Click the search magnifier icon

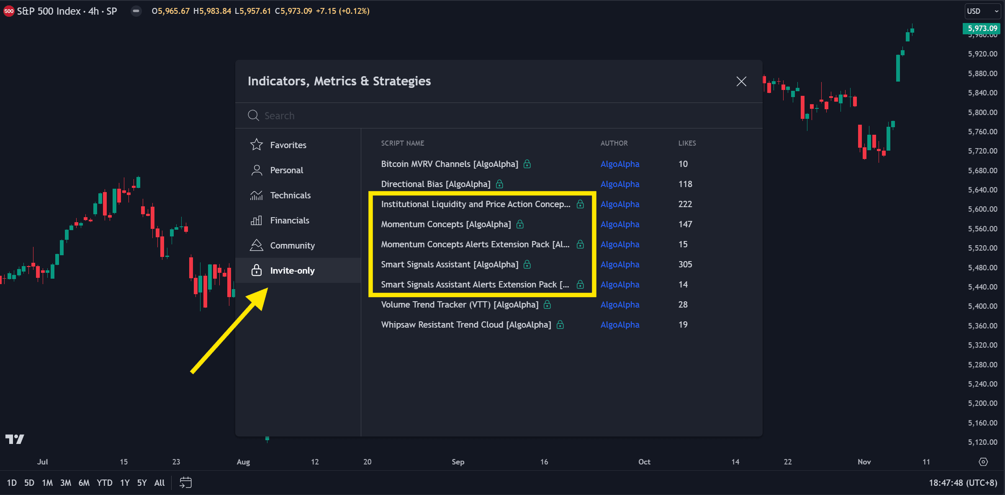pos(253,115)
